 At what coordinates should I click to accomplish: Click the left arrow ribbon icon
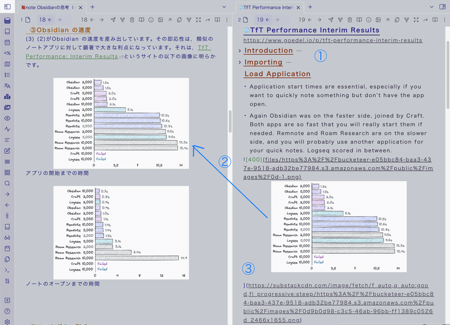pyautogui.click(x=7, y=205)
